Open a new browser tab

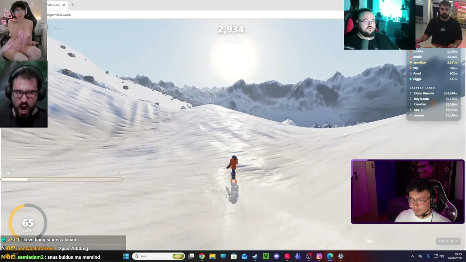pyautogui.click(x=73, y=5)
